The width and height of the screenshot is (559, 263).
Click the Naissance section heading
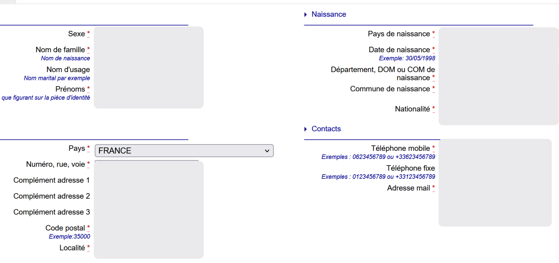[329, 14]
